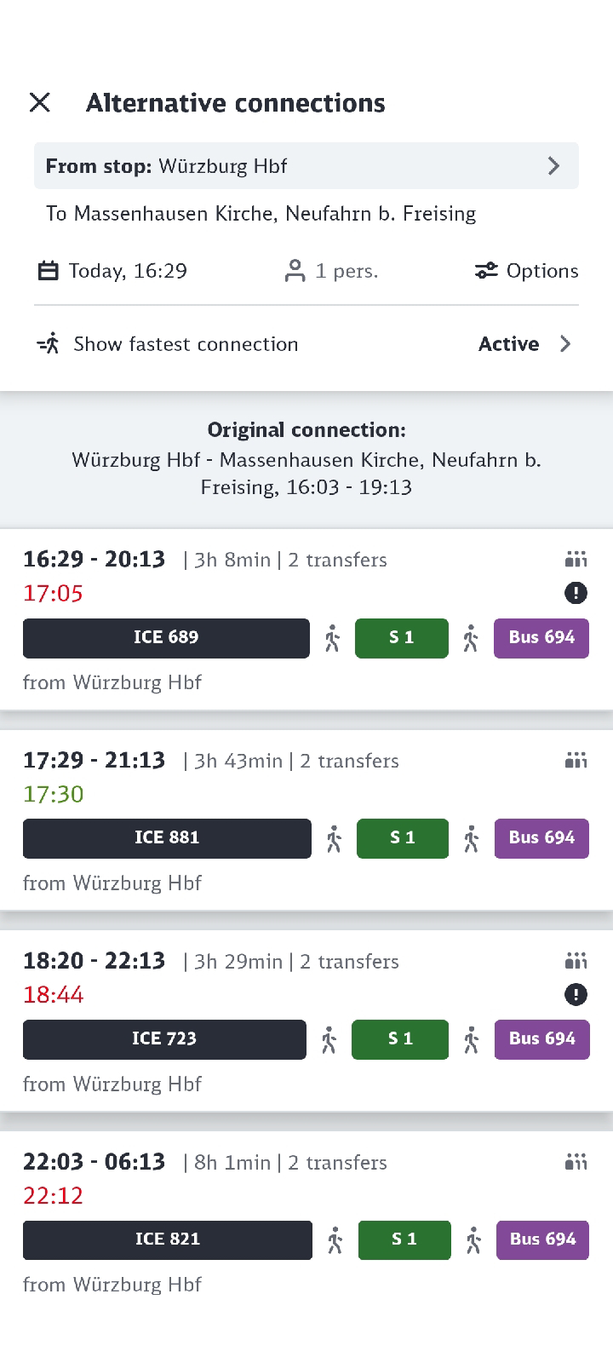Tap the calendar icon beside Today, 16:29
Viewport: 613px width, 1363px height.
(49, 271)
